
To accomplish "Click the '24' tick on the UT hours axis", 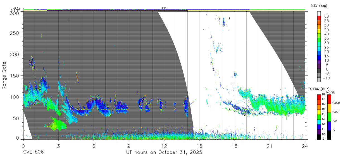I will (305, 146).
